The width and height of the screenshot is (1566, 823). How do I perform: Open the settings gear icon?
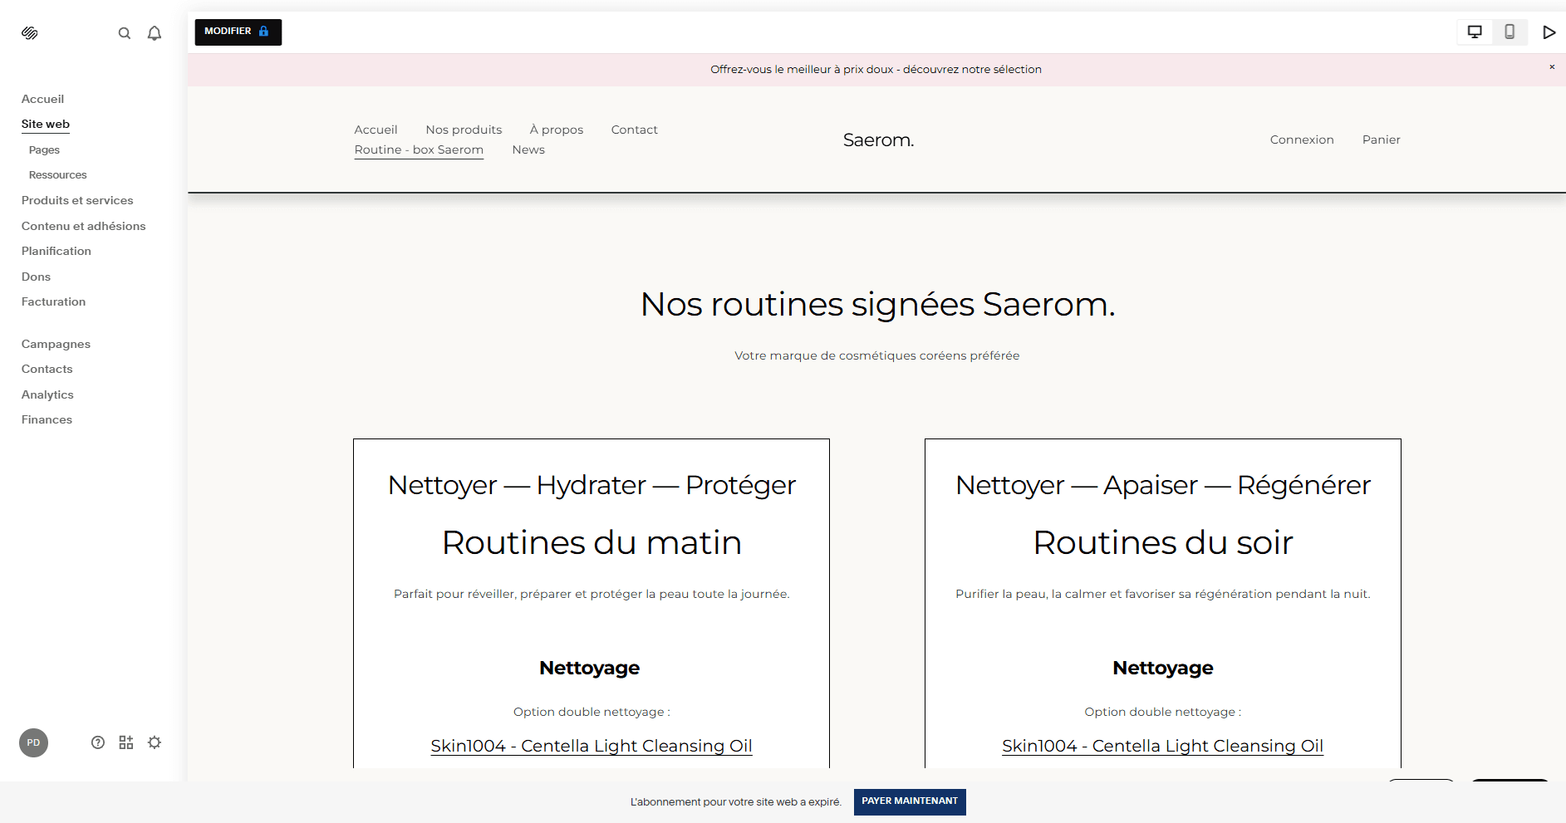[x=155, y=742]
